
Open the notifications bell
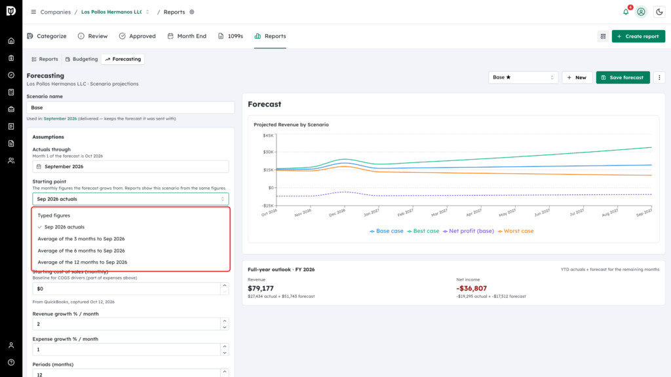click(x=626, y=12)
